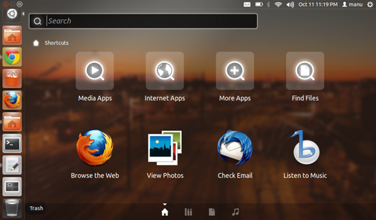Viewport: 376px width, 220px height.
Task: Open the system power gear menu
Action: [370, 4]
